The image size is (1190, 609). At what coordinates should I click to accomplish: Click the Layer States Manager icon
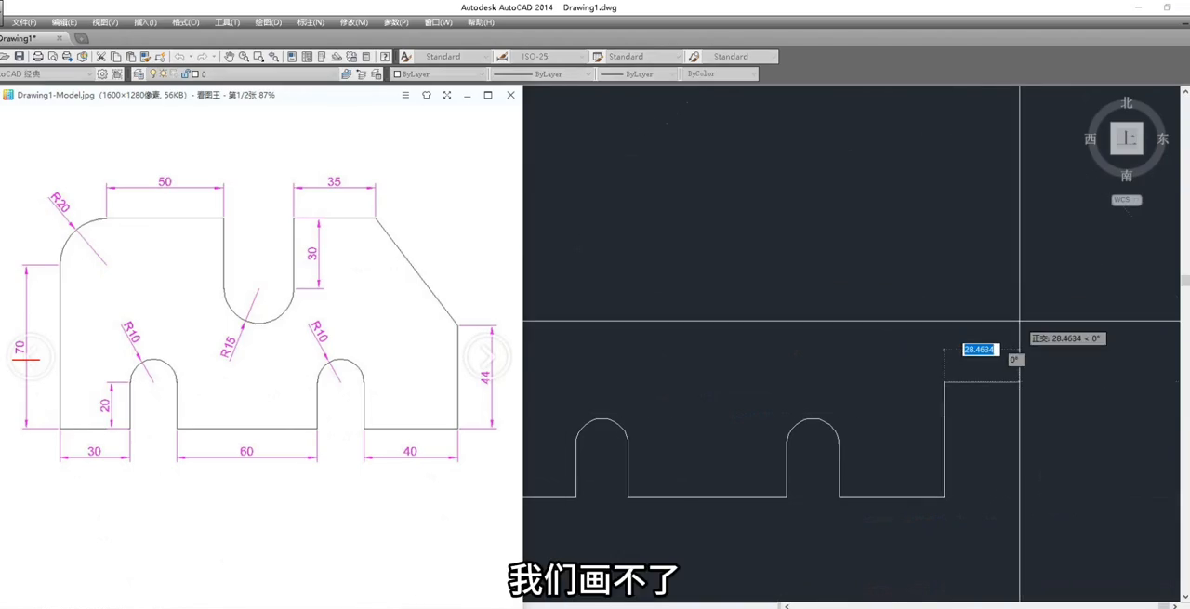coord(377,74)
